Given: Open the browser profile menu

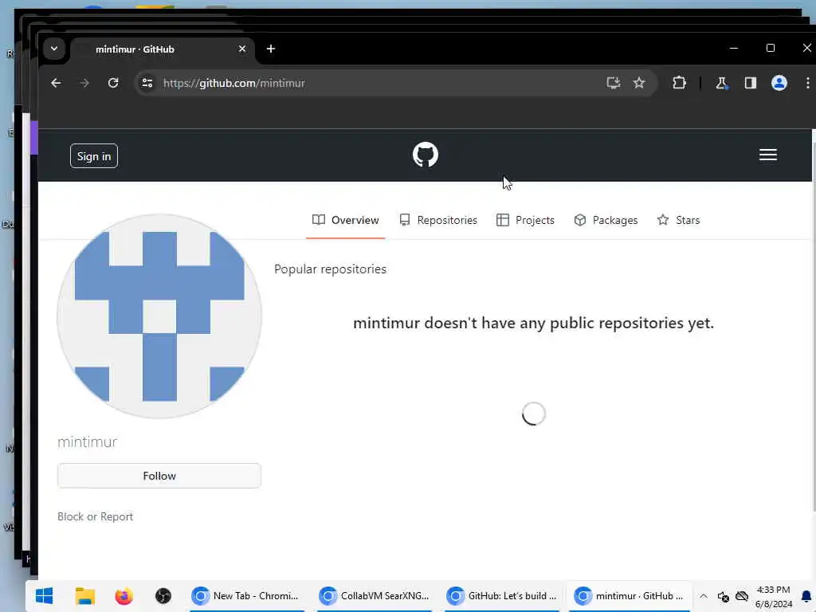Looking at the screenshot, I should 779,83.
